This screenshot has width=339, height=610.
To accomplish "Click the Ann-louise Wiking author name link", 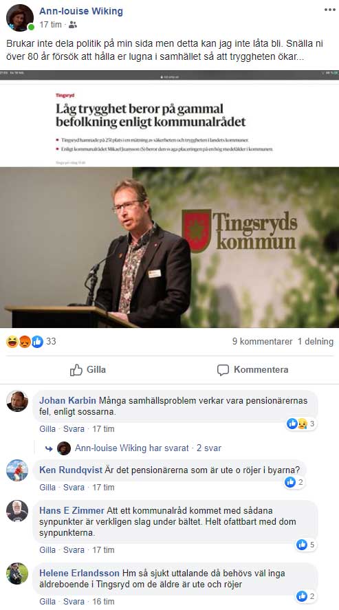I will click(81, 11).
